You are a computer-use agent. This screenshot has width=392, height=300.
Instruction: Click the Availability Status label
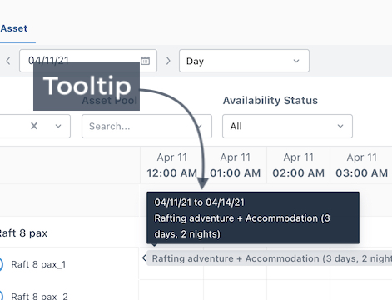pyautogui.click(x=270, y=100)
